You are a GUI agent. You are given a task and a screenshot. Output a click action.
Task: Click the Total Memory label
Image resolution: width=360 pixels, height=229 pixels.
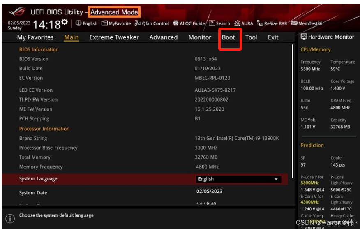pos(35,157)
